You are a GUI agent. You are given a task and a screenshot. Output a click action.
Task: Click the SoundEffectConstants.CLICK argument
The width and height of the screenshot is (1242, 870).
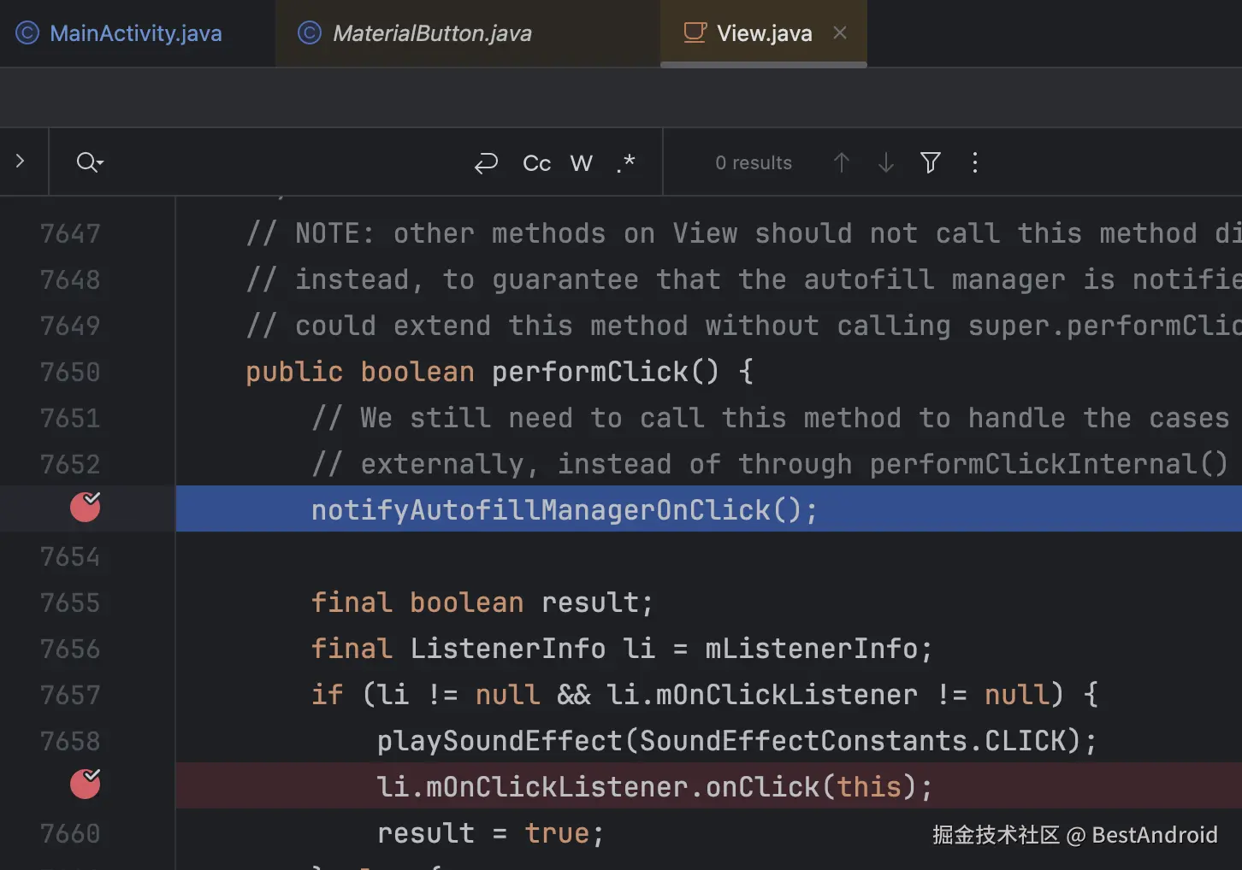853,741
